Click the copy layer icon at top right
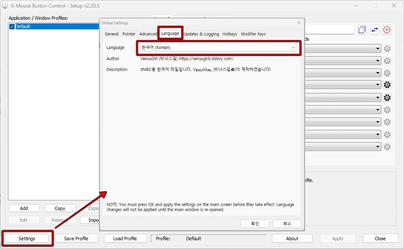 coord(362,30)
